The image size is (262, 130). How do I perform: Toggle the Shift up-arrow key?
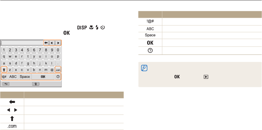4,69
